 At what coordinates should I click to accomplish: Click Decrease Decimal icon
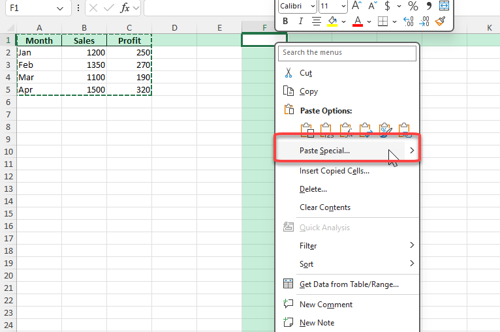coord(424,22)
